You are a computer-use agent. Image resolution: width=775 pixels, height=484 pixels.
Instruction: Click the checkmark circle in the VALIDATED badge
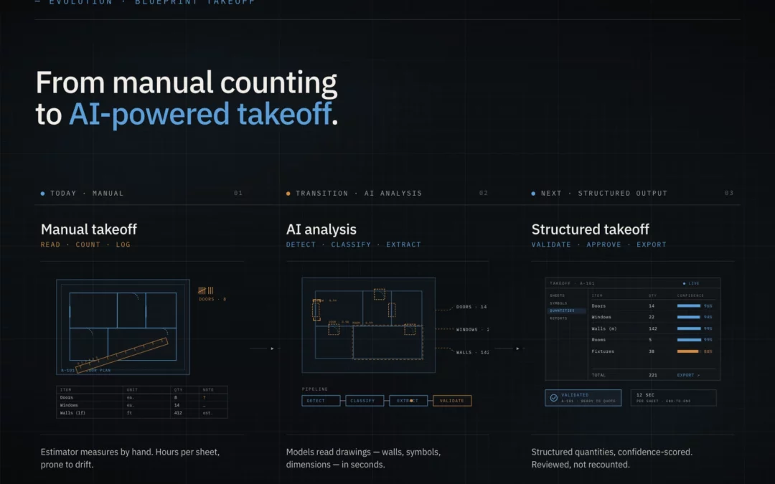coord(553,397)
